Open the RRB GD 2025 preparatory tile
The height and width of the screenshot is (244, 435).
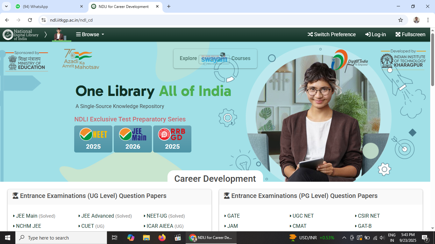(x=172, y=139)
